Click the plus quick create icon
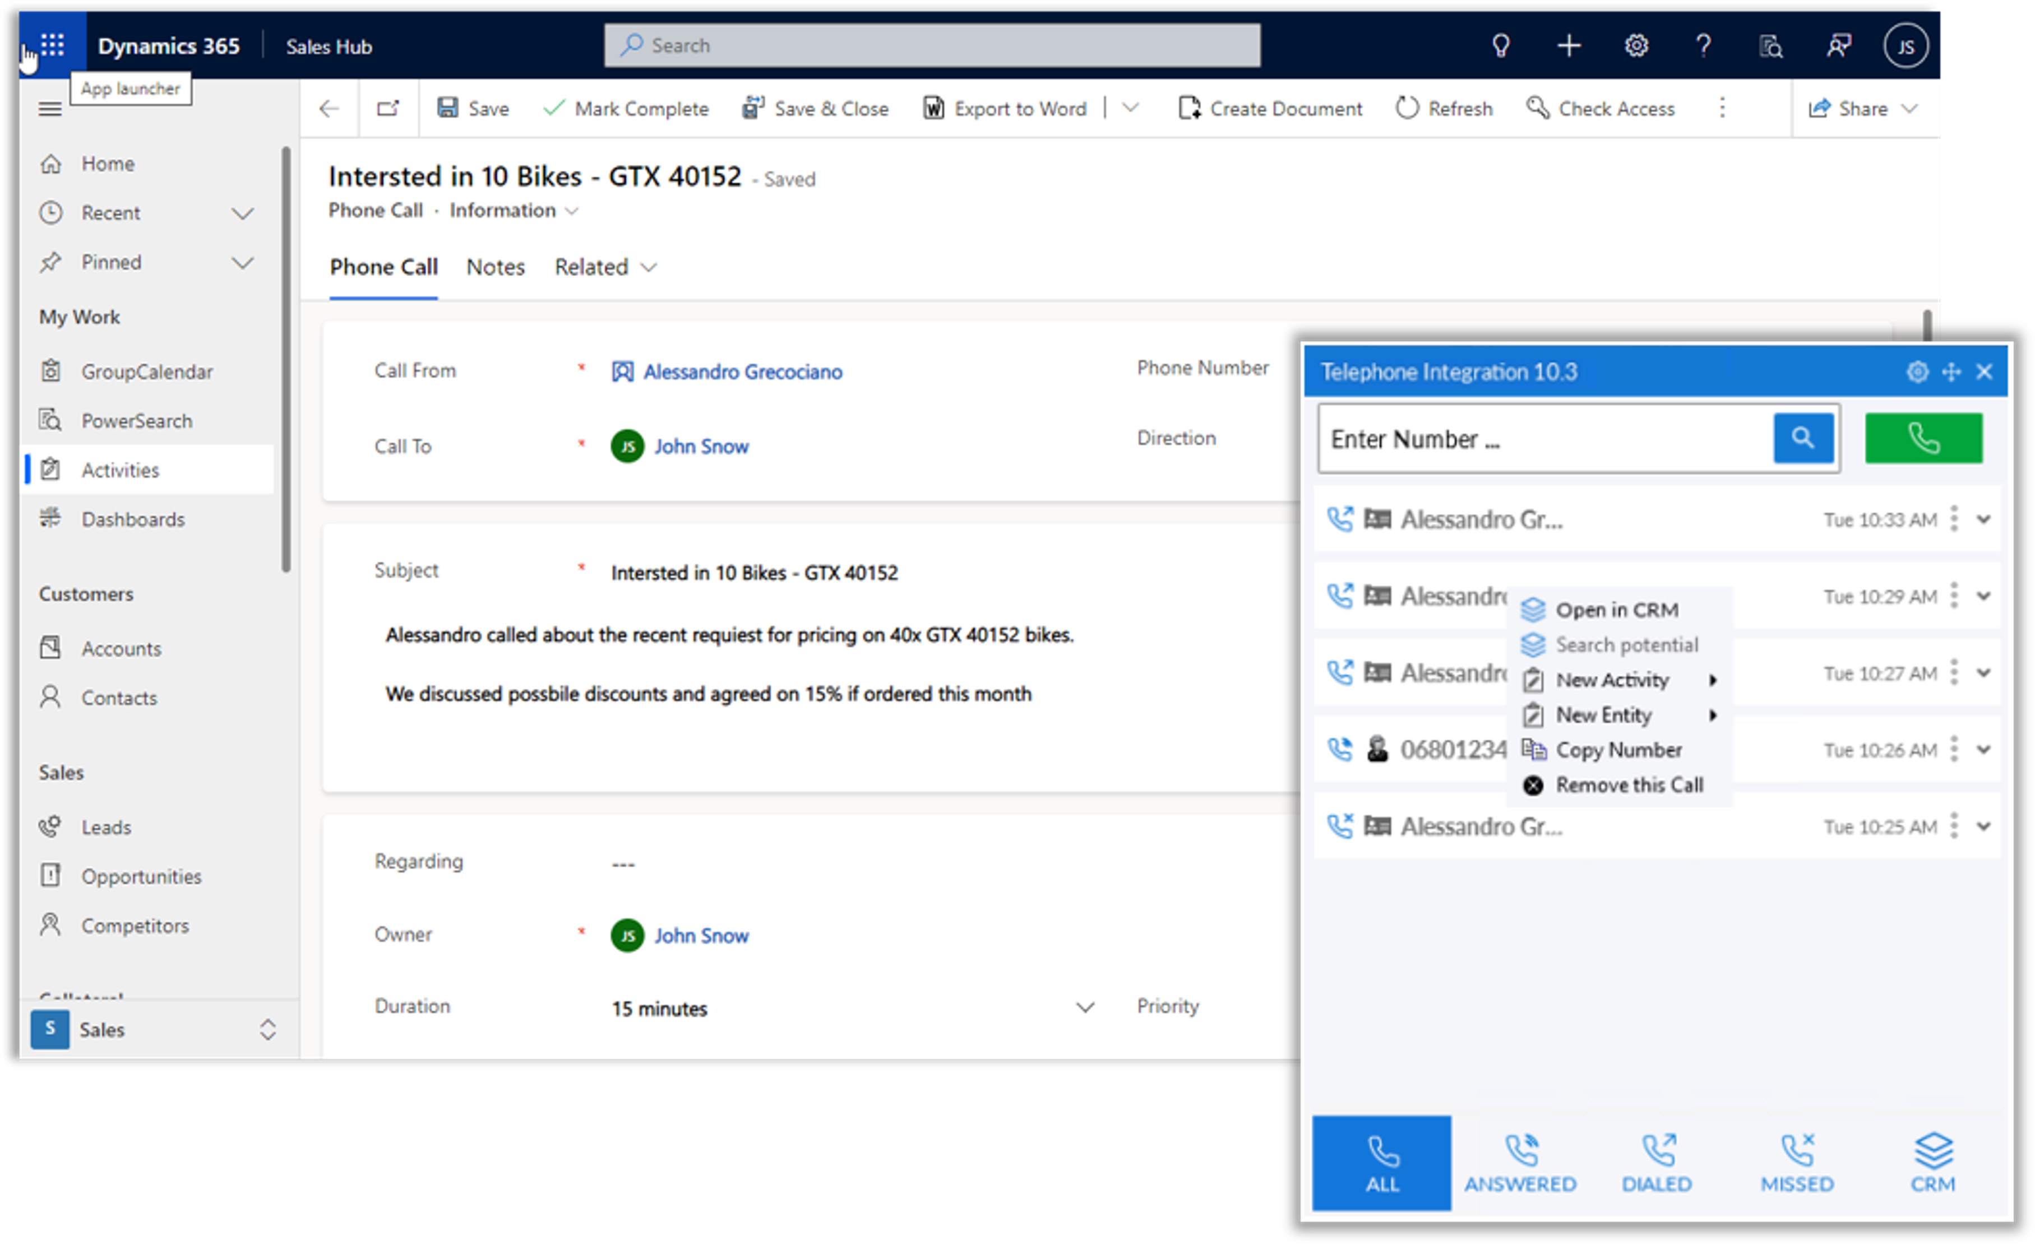 pyautogui.click(x=1569, y=45)
